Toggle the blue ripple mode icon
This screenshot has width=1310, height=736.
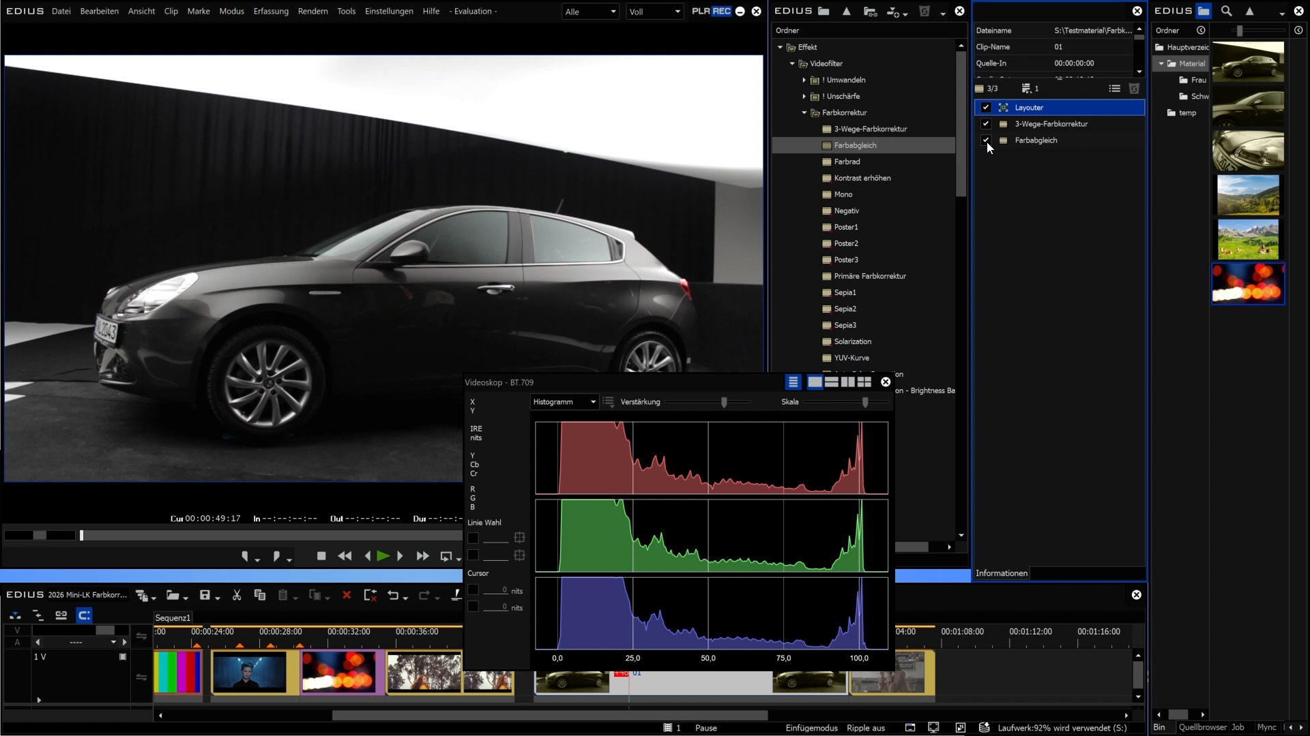tap(84, 615)
